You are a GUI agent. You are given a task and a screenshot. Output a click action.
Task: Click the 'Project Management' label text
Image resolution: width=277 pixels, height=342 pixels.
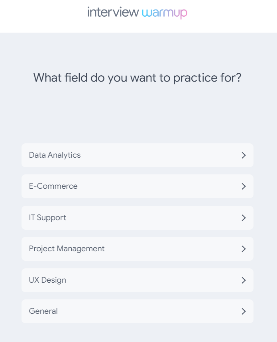click(67, 249)
